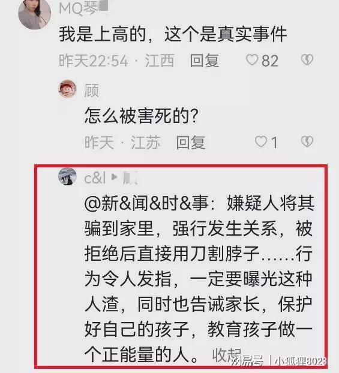Viewport: 339px width, 373px height.
Task: Select comment text 我是上高的，这个是真实事件
Action: [x=173, y=35]
